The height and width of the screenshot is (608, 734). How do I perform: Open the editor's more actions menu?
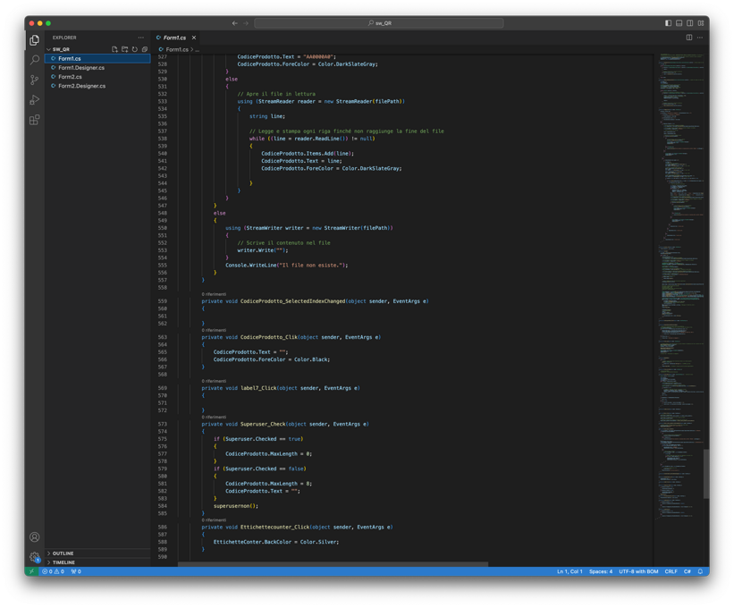coord(700,38)
